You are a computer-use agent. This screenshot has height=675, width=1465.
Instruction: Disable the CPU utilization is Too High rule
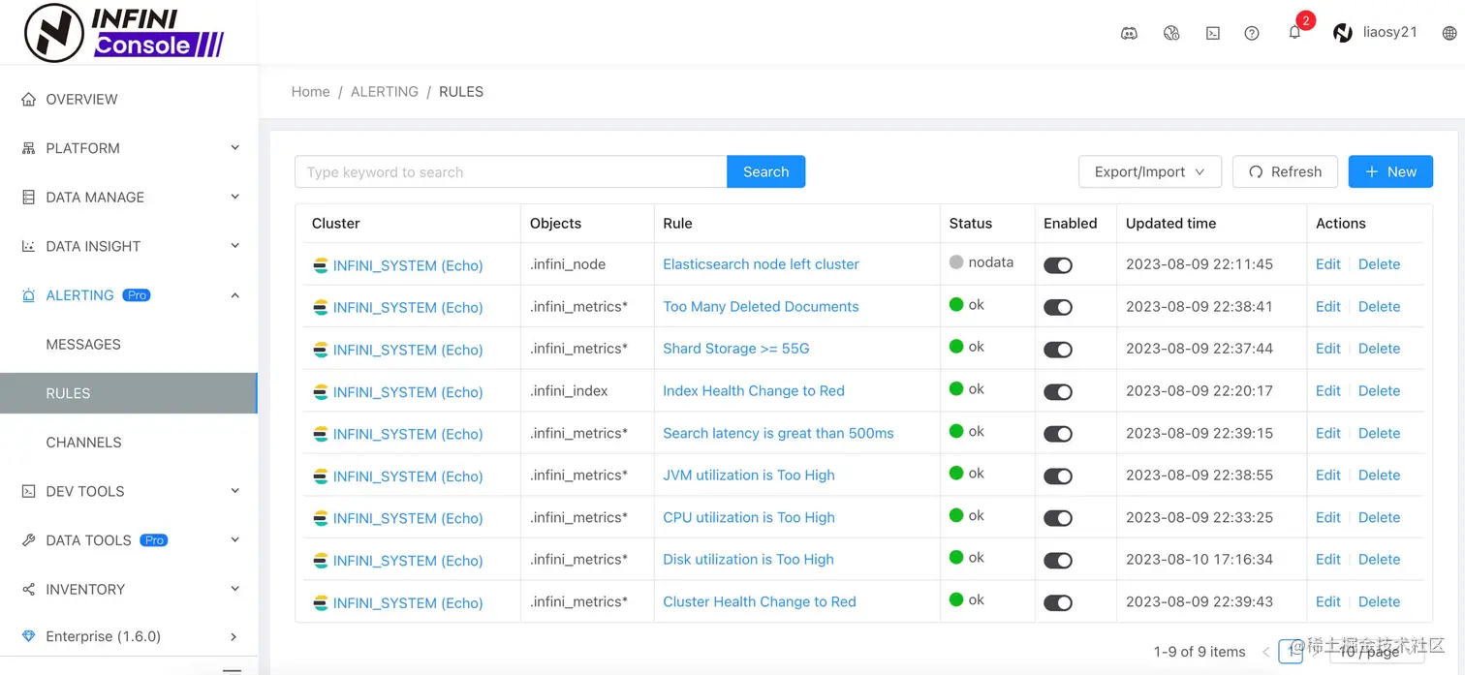pyautogui.click(x=1058, y=518)
